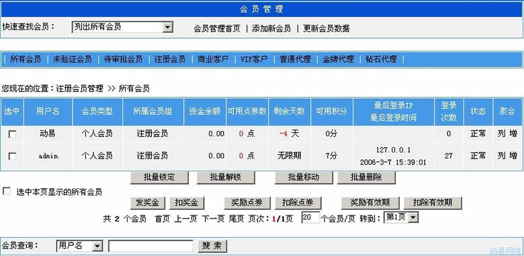524x256 pixels.
Task: Open the 商业客户 tab
Action: [x=213, y=60]
